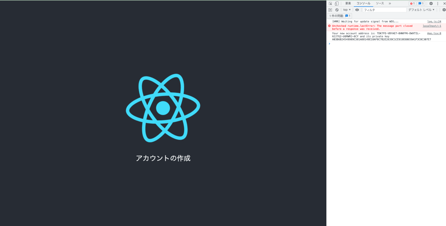Click the blue issues count badge in top bar
This screenshot has width=446, height=226.
[x=421, y=3]
